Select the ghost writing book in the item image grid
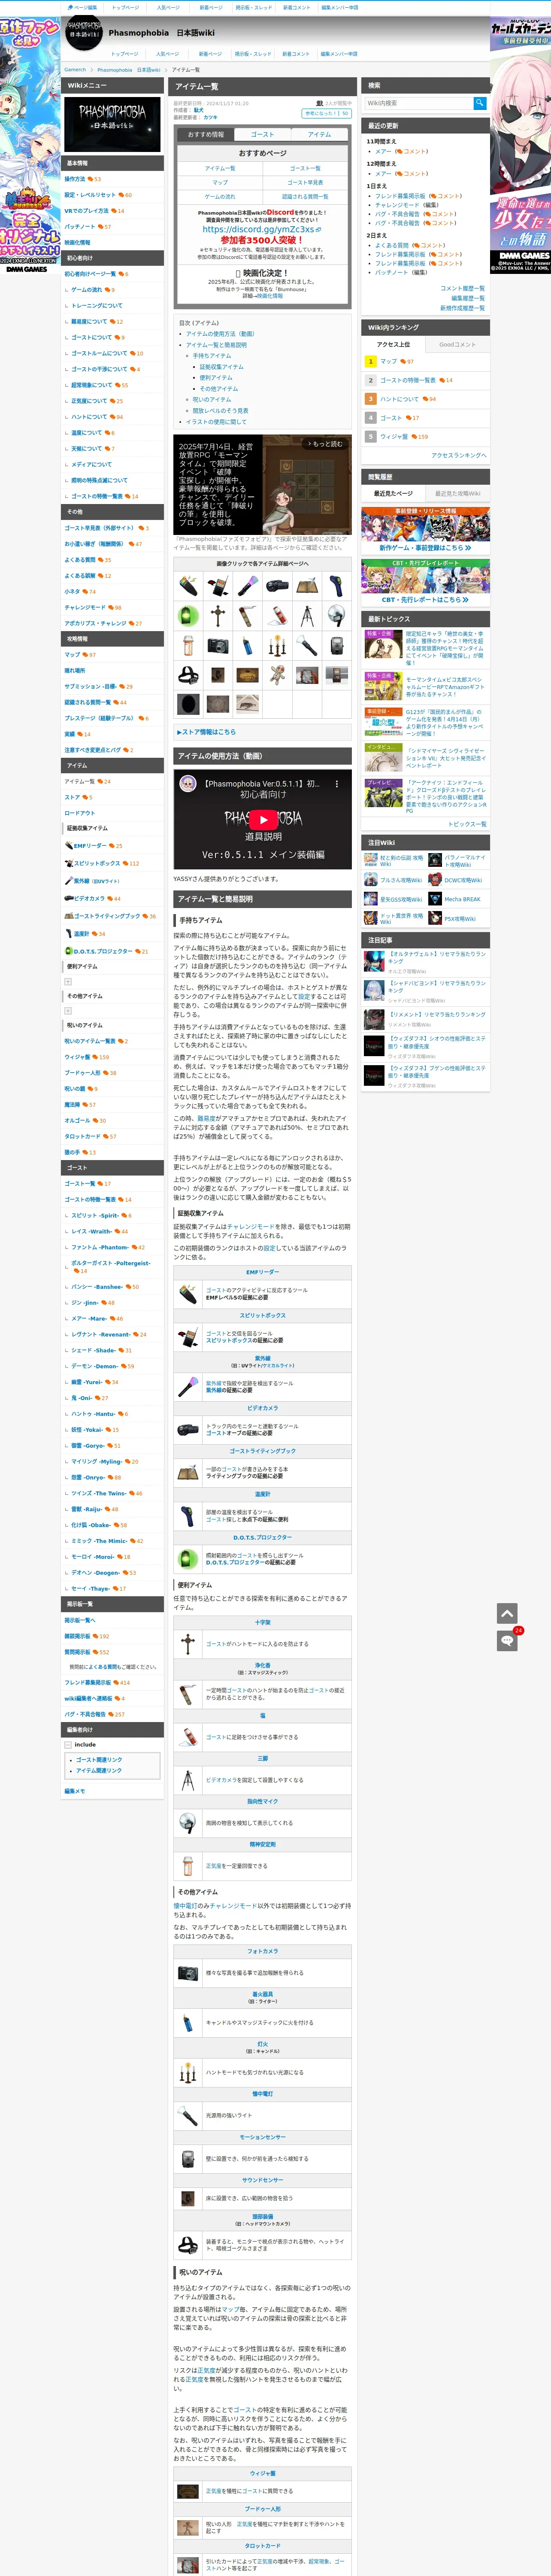Image resolution: width=551 pixels, height=2576 pixels. click(x=308, y=586)
